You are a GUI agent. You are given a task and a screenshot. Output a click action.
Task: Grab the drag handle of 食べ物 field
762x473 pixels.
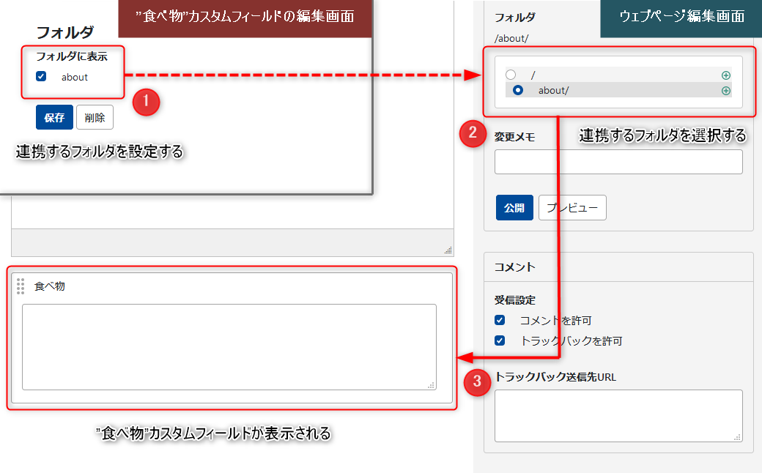pos(21,286)
